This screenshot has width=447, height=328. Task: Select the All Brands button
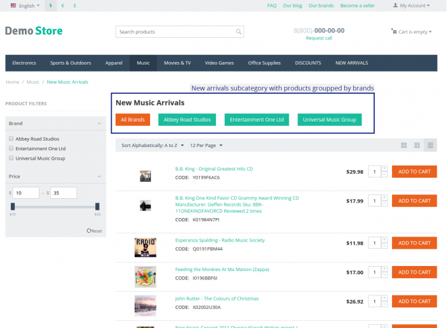(133, 120)
